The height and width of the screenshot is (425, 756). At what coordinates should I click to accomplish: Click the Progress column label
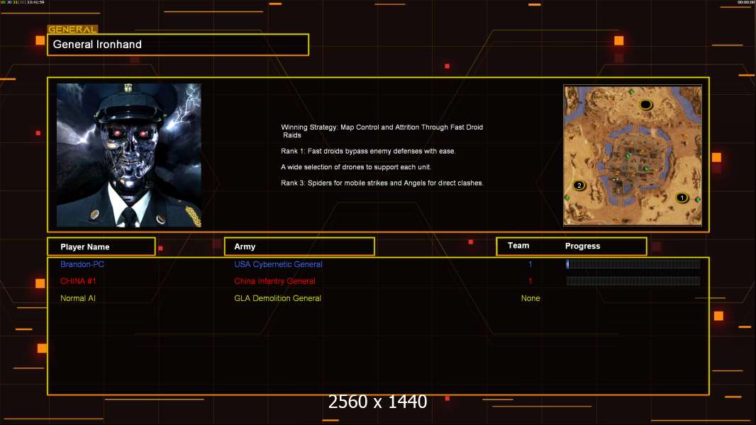click(x=582, y=246)
